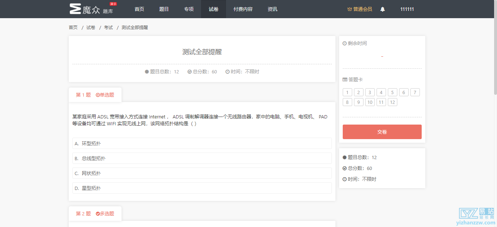Click the 交卷 submit button
The width and height of the screenshot is (497, 227).
pyautogui.click(x=382, y=131)
